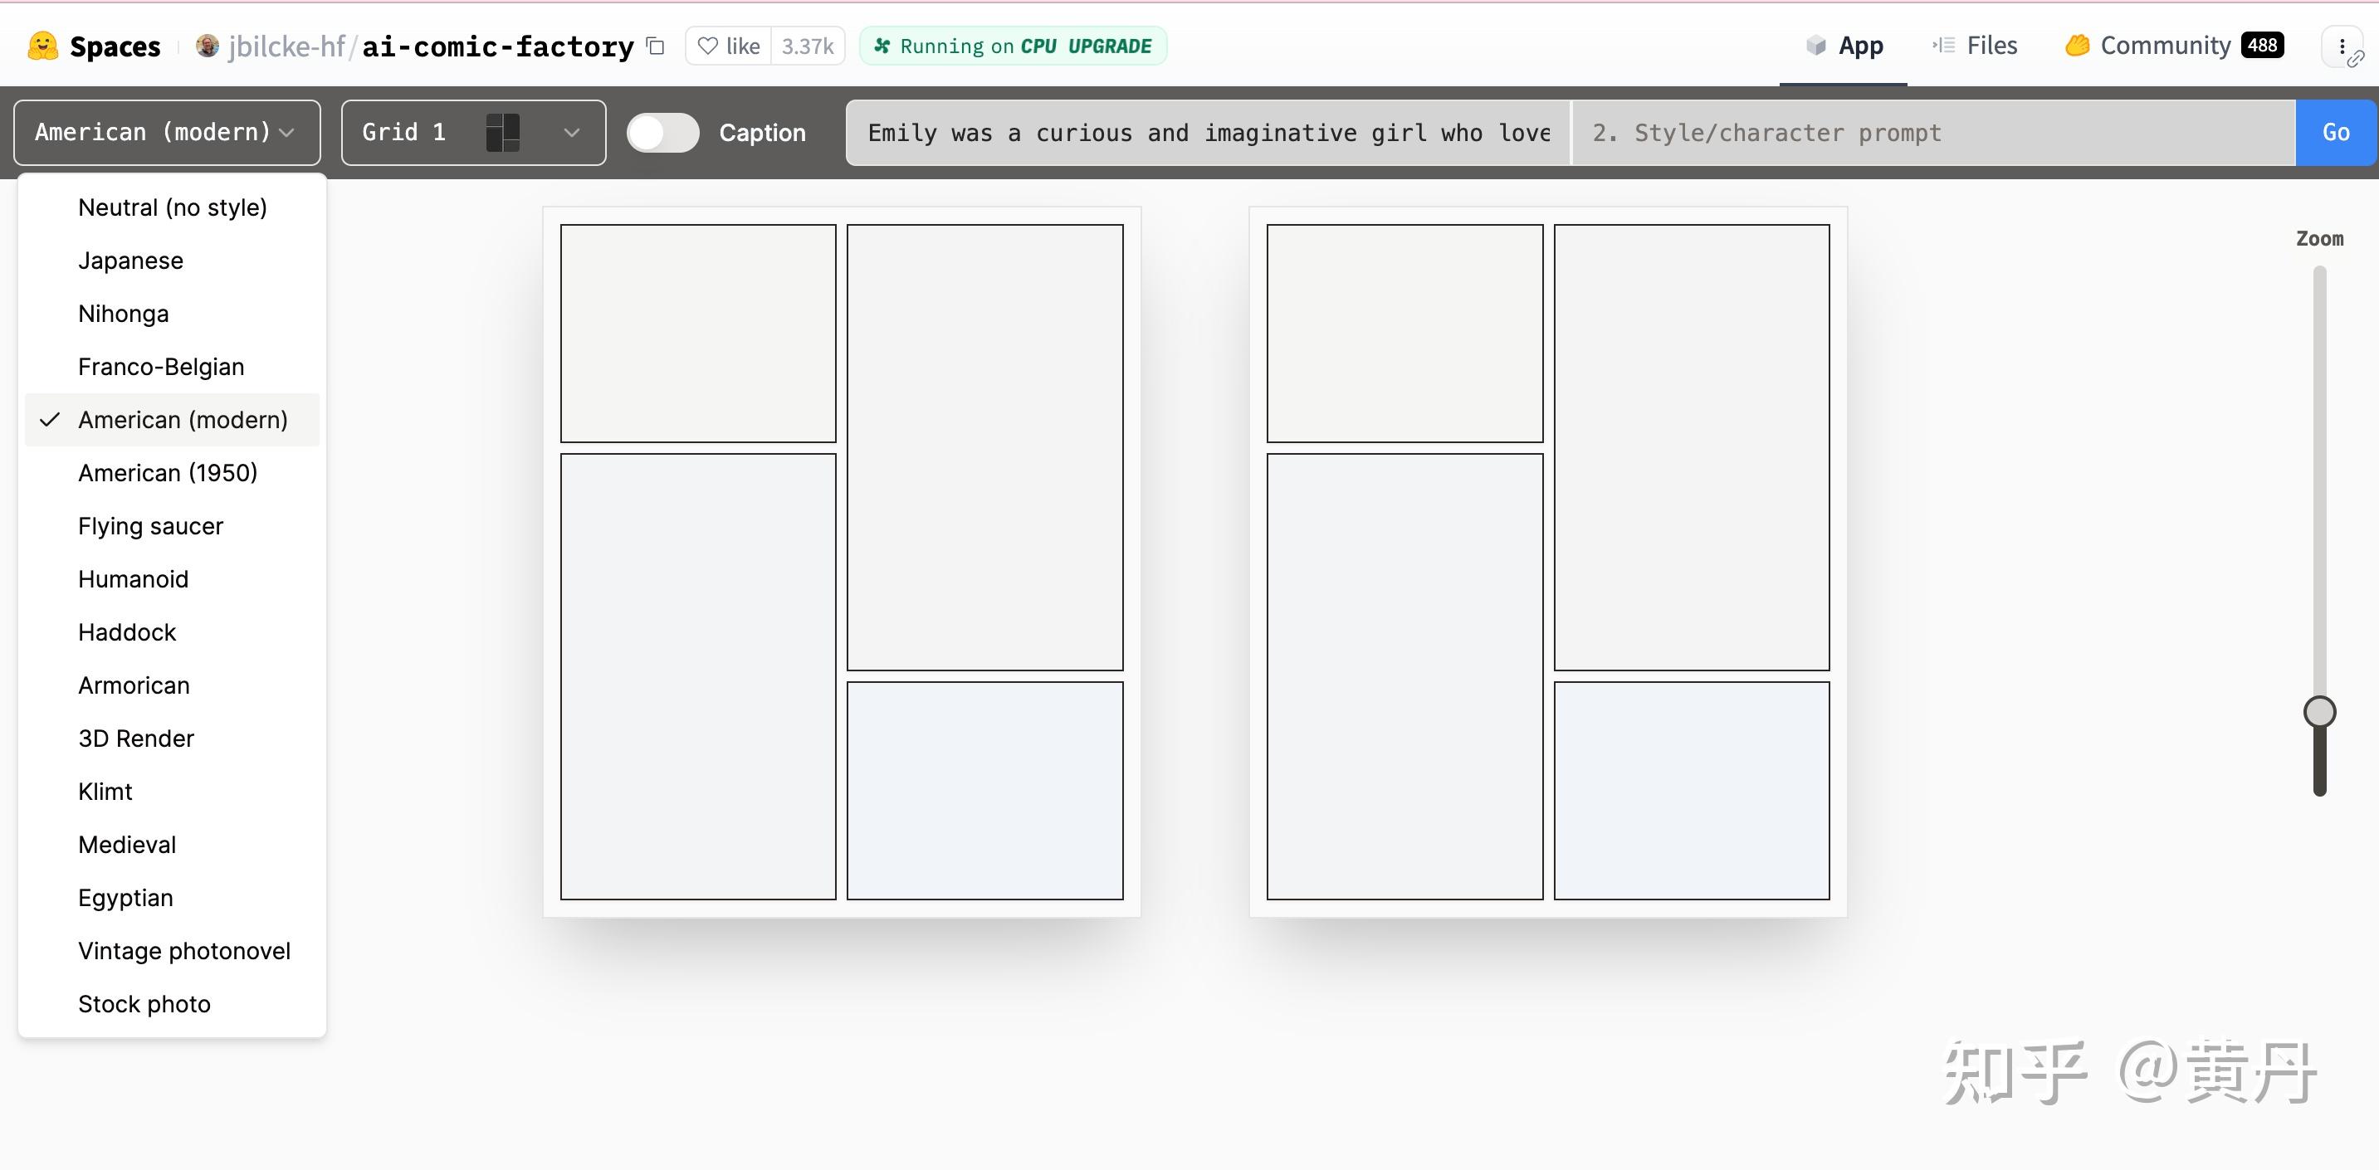Copy the space name using the clipboard icon
Image resolution: width=2379 pixels, height=1170 pixels.
(x=656, y=46)
